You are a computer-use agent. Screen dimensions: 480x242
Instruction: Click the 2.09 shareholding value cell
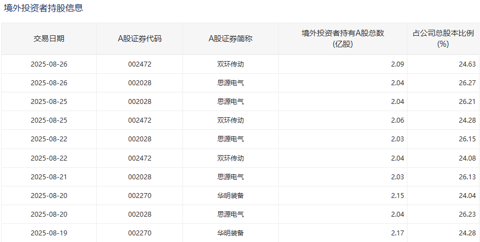[x=397, y=64]
